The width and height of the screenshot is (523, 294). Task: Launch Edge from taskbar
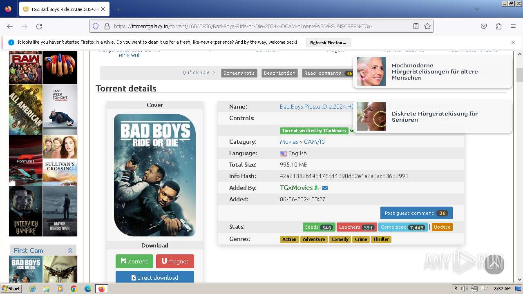87,289
